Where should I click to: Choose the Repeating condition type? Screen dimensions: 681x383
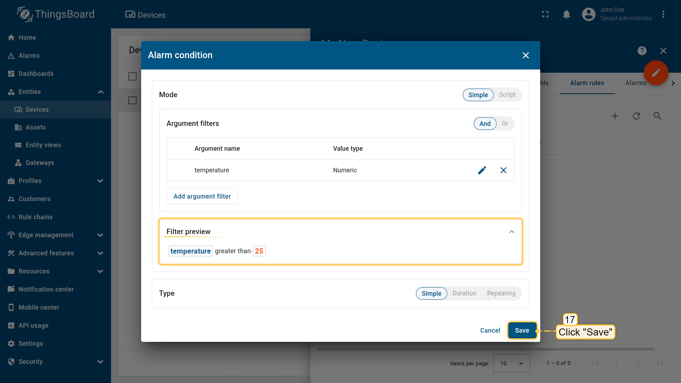pos(501,293)
